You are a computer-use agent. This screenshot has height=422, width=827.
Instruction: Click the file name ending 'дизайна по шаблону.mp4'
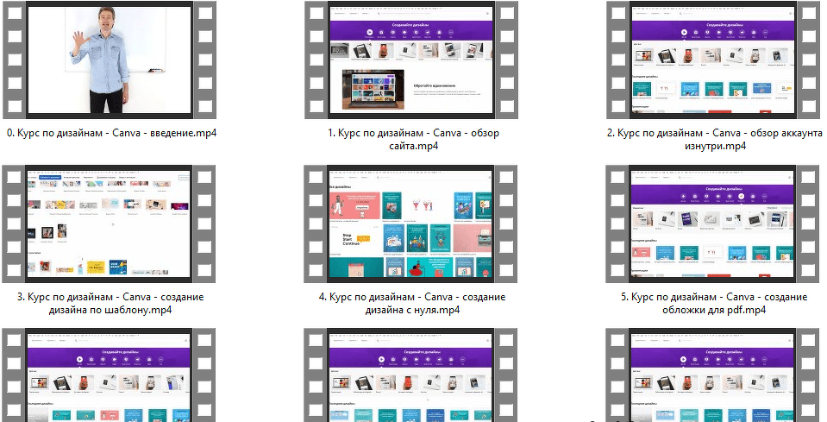pos(111,304)
